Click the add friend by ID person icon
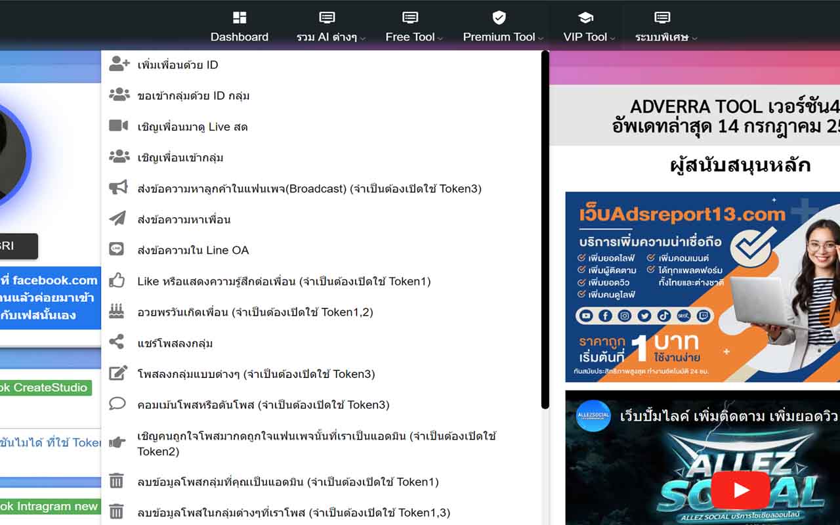This screenshot has height=525, width=840. 117,64
